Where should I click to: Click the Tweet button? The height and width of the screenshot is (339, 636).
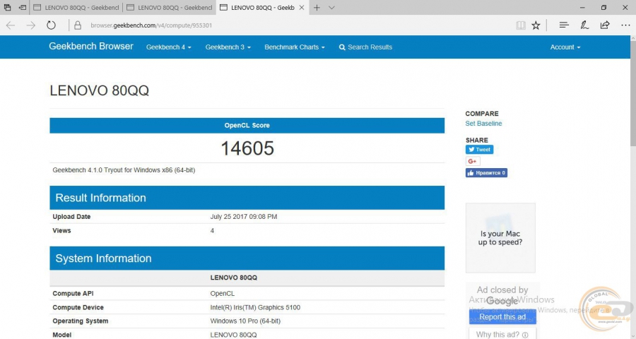coord(479,150)
